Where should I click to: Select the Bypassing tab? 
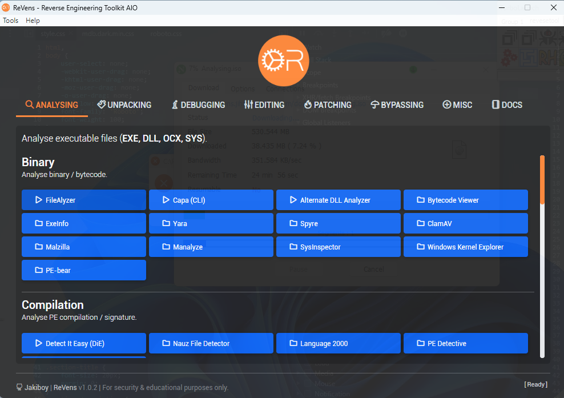(397, 105)
